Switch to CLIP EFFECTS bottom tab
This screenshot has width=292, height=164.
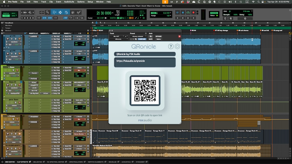(22, 162)
